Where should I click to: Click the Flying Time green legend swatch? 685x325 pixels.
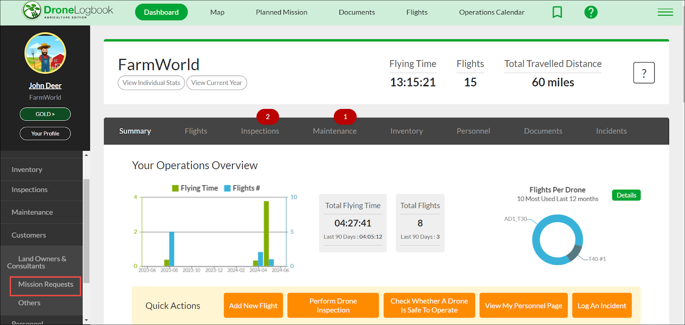(x=175, y=188)
